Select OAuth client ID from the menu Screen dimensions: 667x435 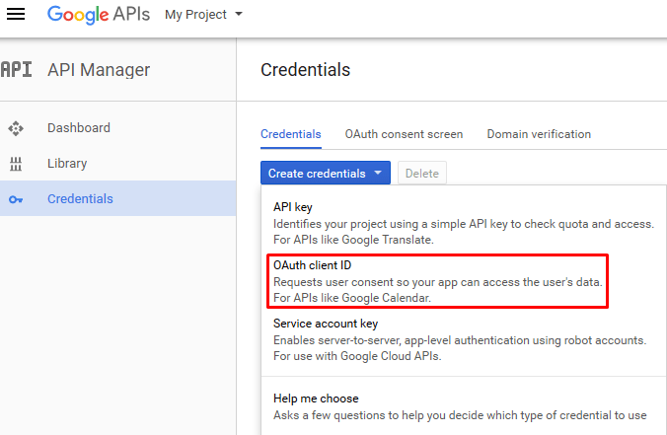tap(438, 281)
